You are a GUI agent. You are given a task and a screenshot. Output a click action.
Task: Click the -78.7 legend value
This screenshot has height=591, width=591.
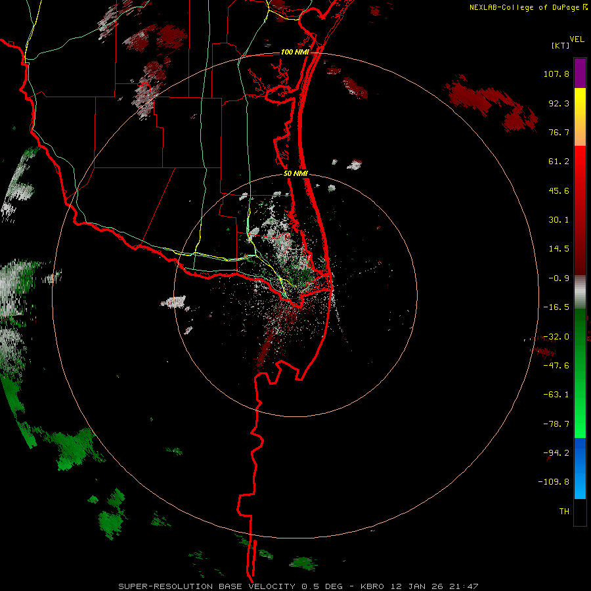556,424
